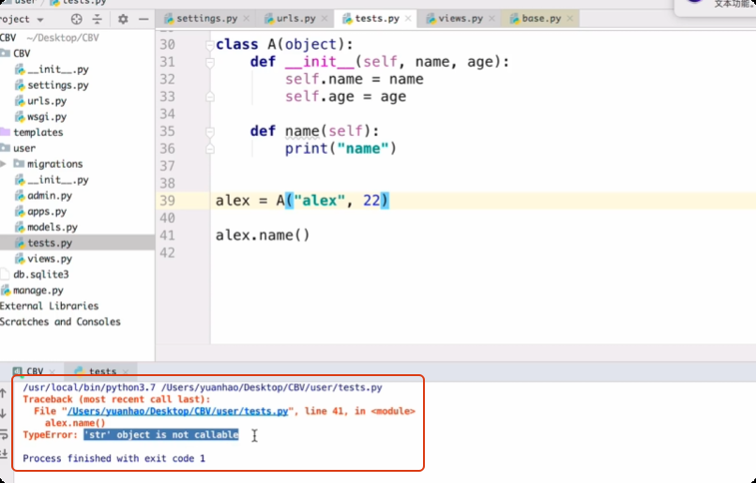This screenshot has height=483, width=756.
Task: Open manage.py in project tree
Action: pyautogui.click(x=38, y=291)
